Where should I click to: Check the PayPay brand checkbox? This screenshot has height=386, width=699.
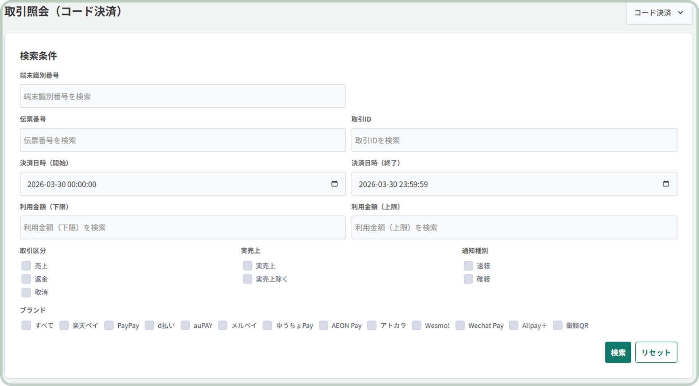point(109,326)
